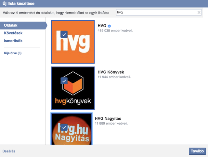Click the Tovább button

[197, 151]
